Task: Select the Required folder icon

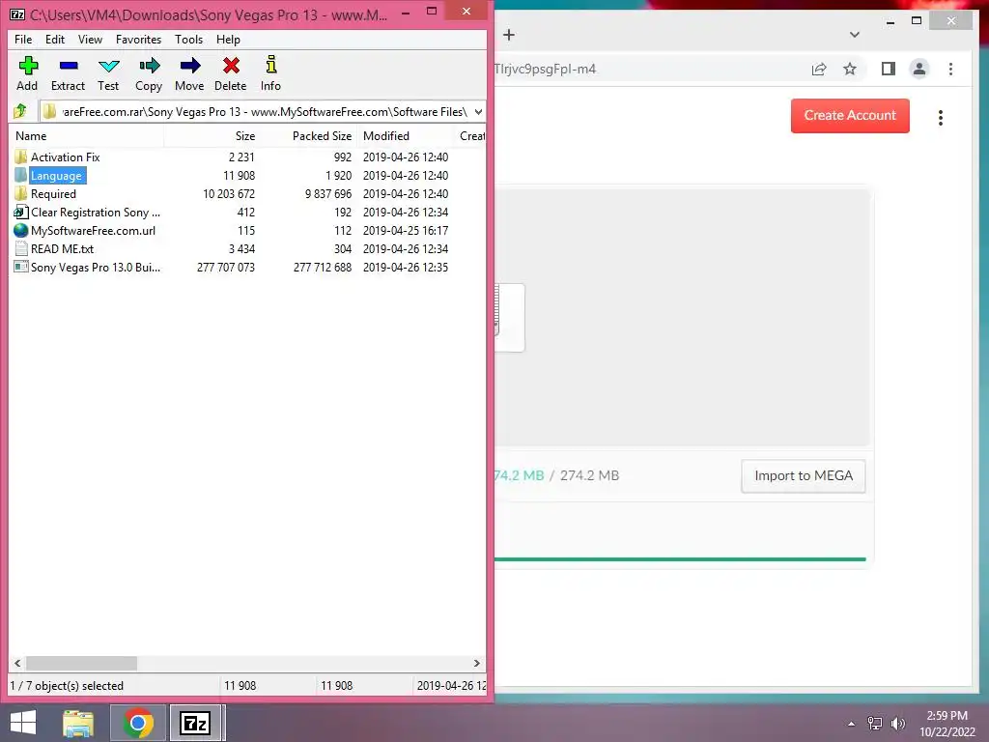Action: pos(21,193)
